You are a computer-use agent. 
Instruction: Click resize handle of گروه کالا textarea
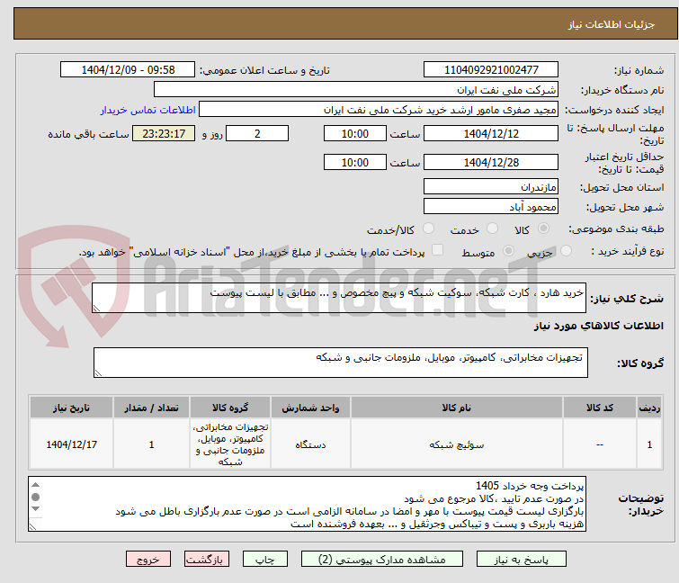98,372
